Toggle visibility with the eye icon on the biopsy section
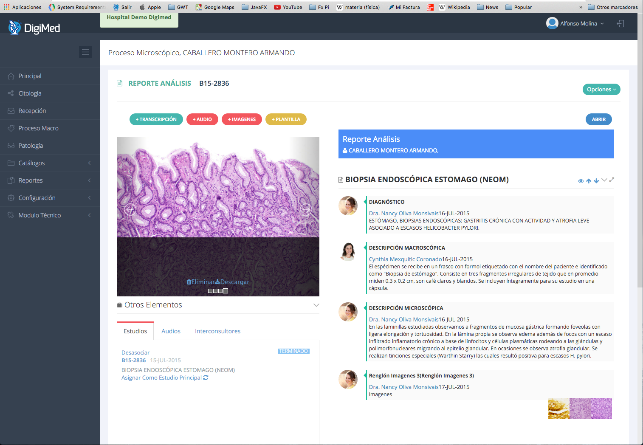Viewport: 643px width, 445px height. [x=581, y=181]
